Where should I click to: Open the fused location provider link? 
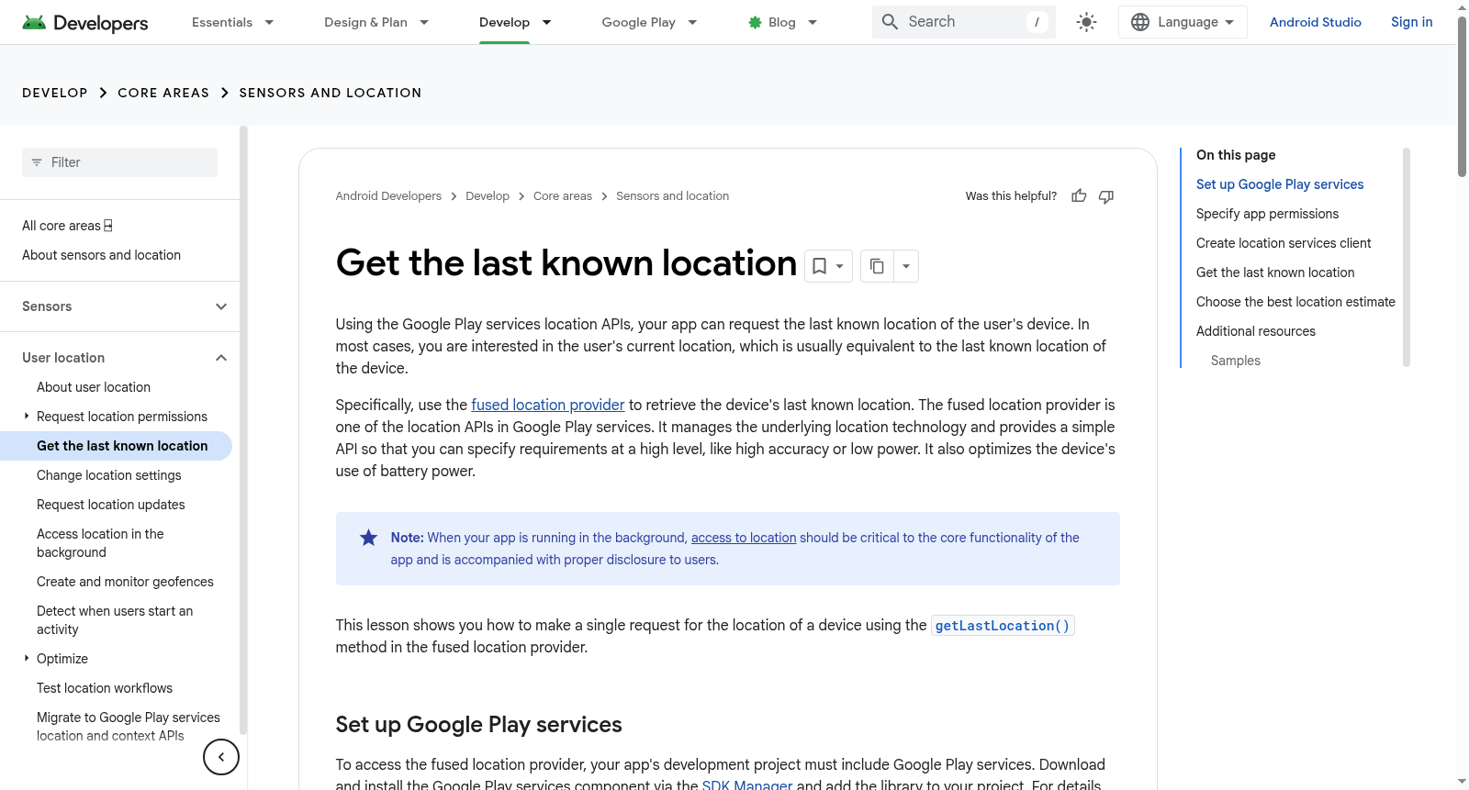548,405
